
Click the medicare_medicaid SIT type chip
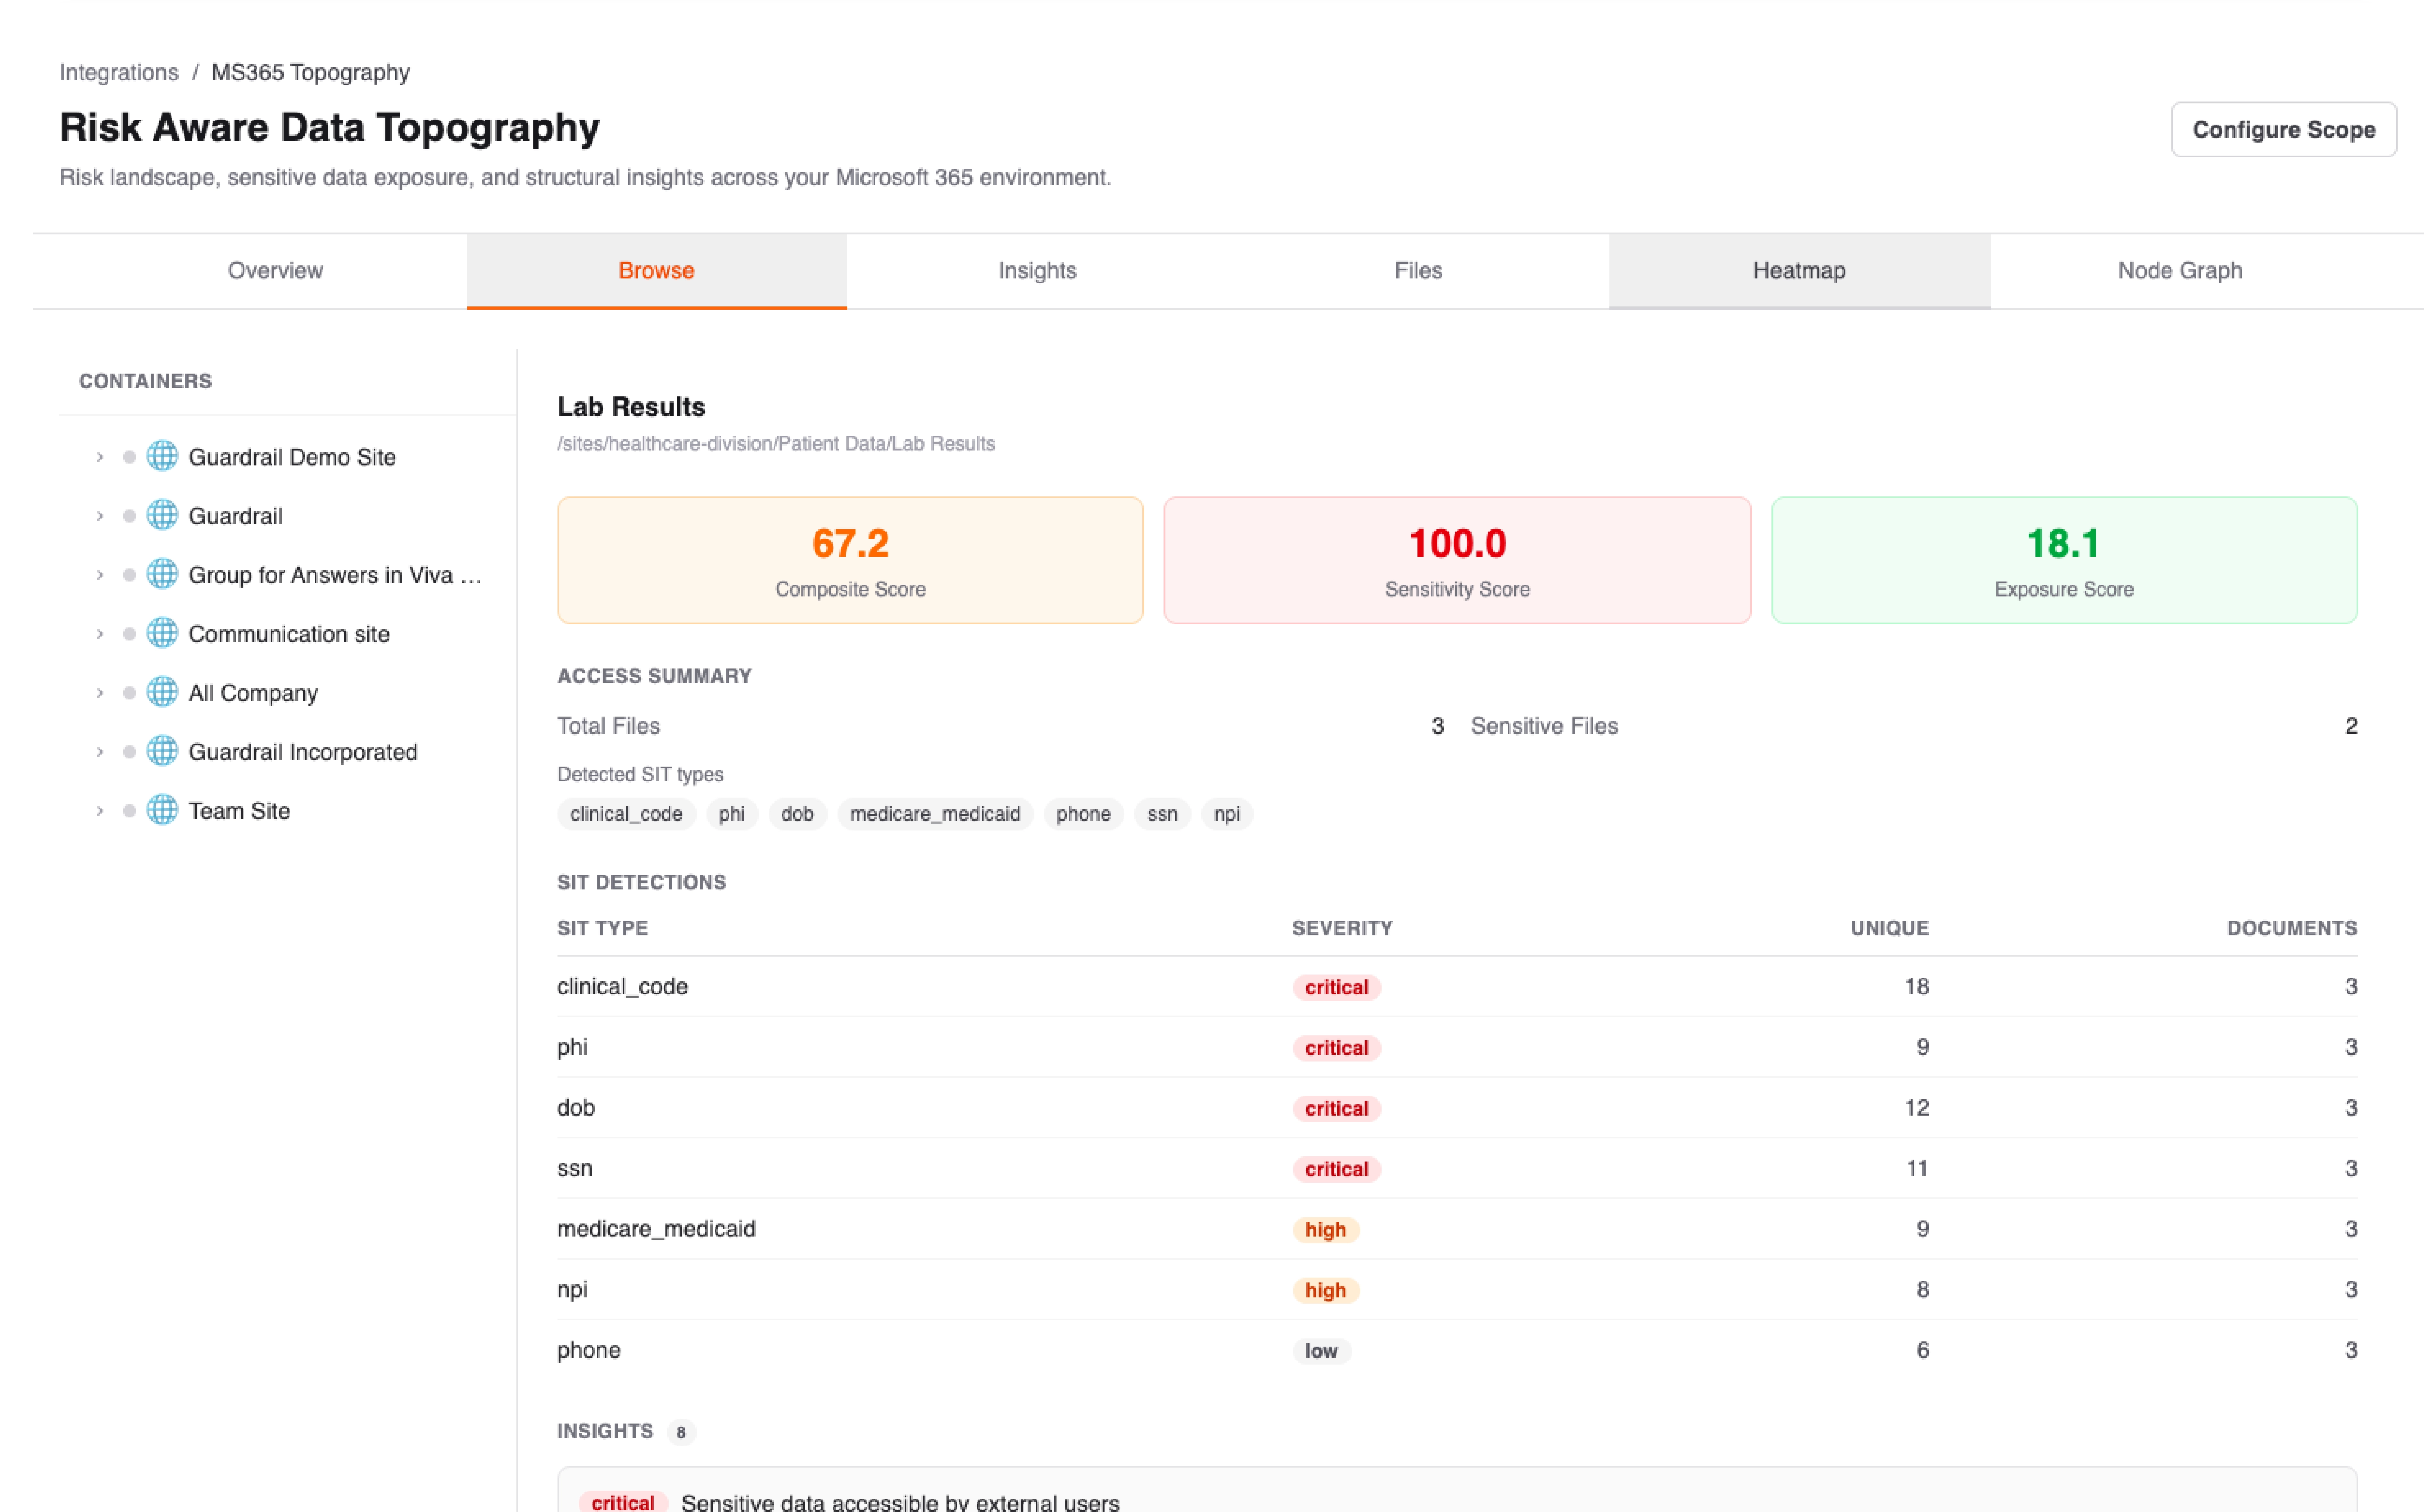(935, 814)
